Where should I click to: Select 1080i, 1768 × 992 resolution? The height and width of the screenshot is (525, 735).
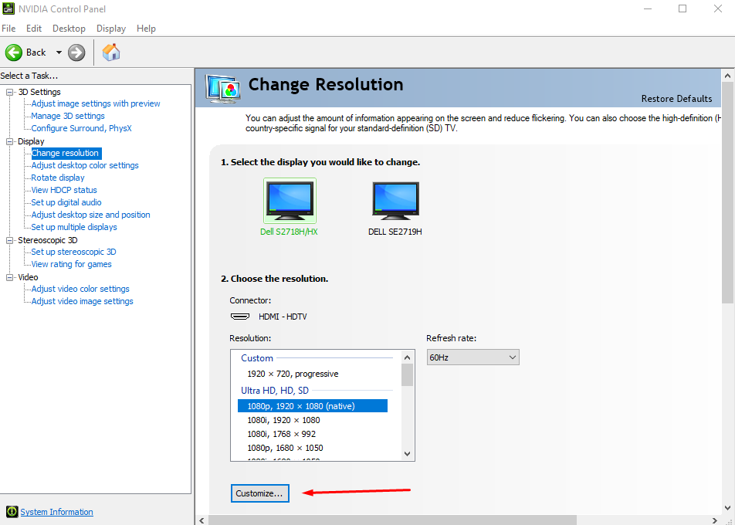pyautogui.click(x=281, y=434)
